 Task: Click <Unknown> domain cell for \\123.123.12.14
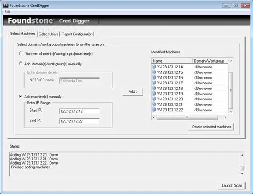[x=203, y=67]
